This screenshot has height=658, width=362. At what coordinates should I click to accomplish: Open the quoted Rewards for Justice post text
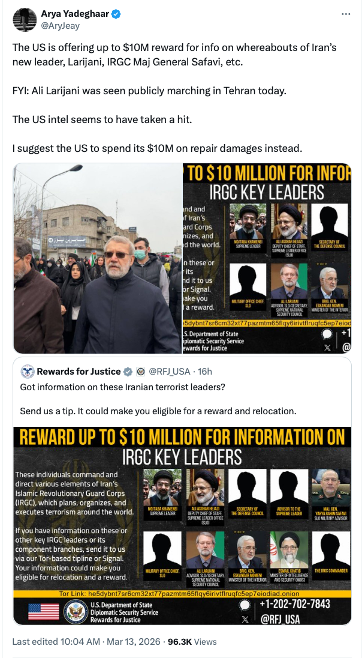158,399
